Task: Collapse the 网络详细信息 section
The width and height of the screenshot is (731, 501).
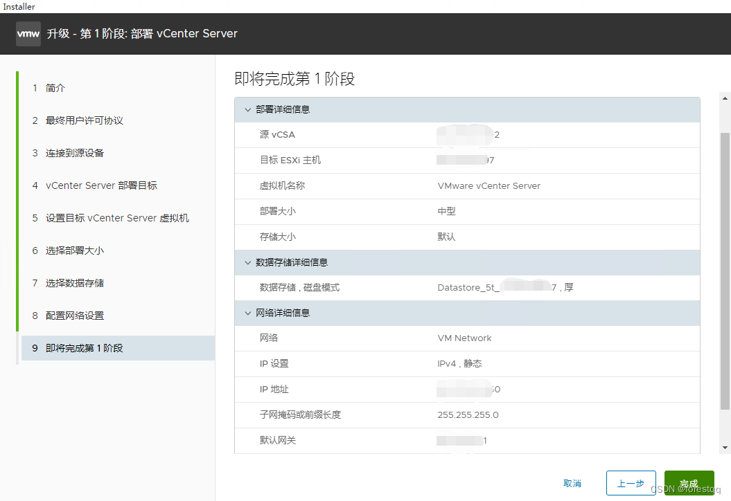Action: (x=247, y=313)
